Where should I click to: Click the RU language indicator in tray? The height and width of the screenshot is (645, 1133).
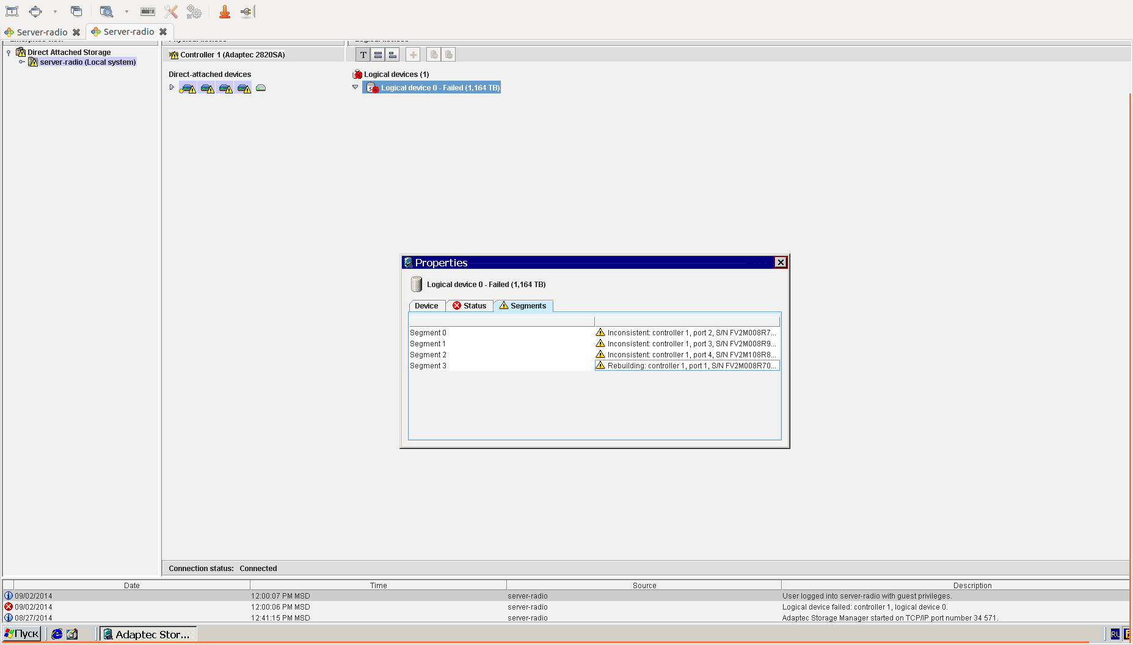1115,634
